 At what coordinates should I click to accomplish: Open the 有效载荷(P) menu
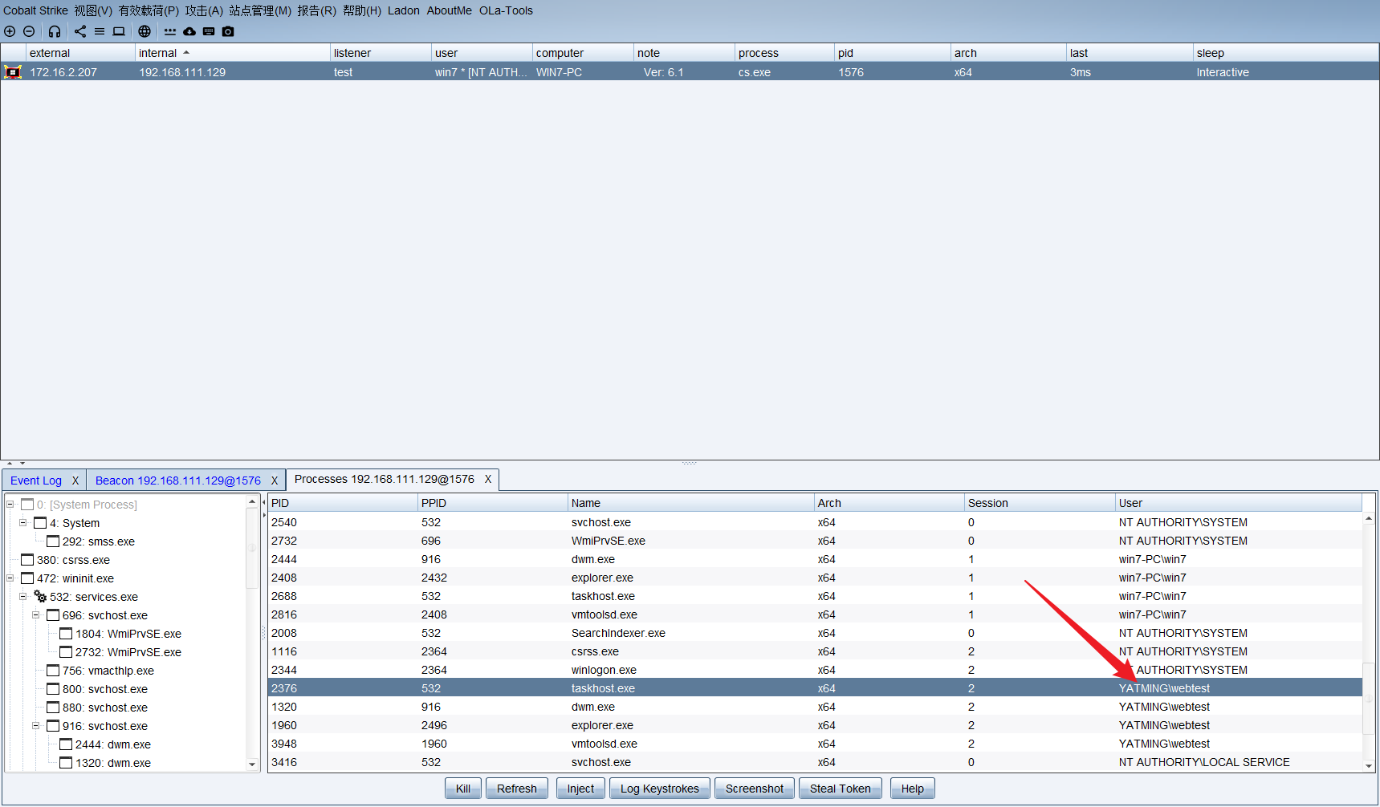coord(149,10)
